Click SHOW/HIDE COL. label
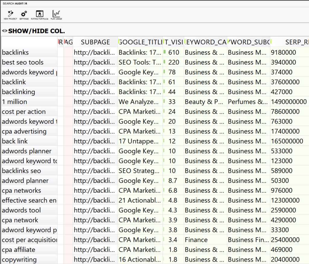309x264 pixels. click(x=37, y=31)
